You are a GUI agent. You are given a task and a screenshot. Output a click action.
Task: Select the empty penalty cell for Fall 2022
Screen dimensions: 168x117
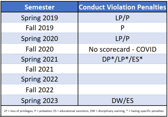coord(122,90)
